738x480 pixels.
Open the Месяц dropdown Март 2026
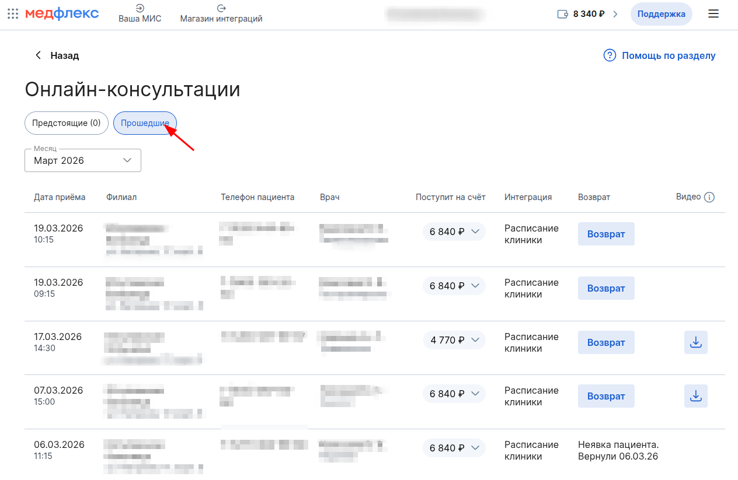tap(83, 160)
